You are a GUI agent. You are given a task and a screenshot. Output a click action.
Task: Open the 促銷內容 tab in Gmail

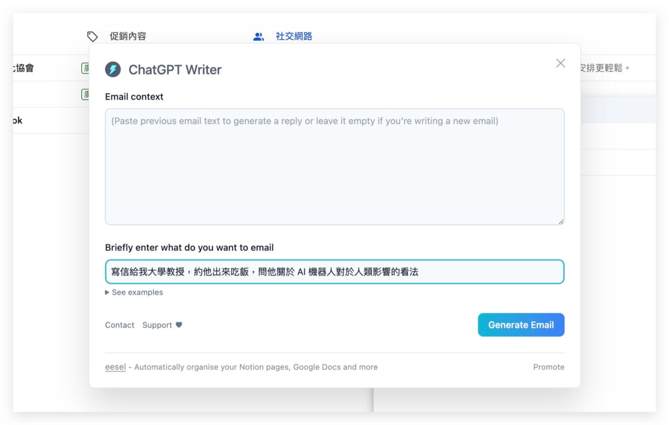pos(128,36)
